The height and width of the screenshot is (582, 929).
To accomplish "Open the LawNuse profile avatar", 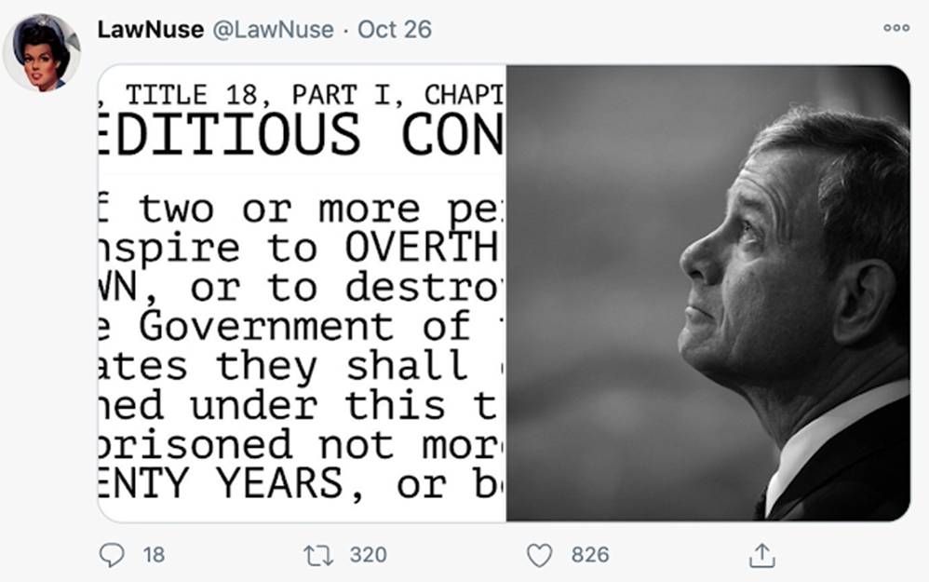I will point(42,51).
